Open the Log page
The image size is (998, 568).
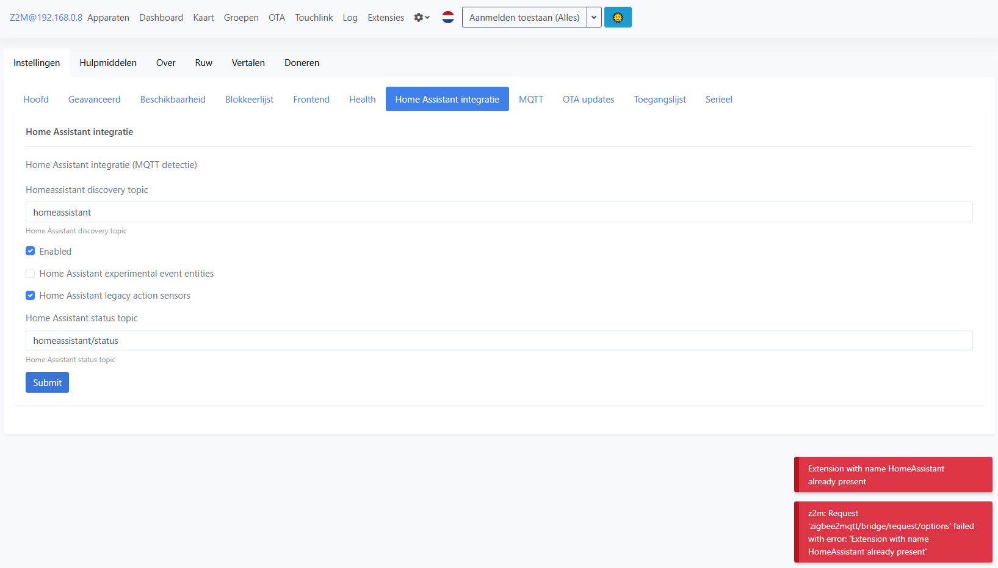(350, 17)
